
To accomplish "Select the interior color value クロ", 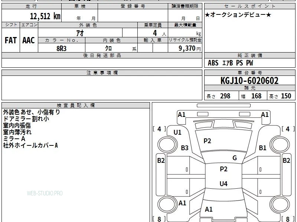I will pos(108,48).
